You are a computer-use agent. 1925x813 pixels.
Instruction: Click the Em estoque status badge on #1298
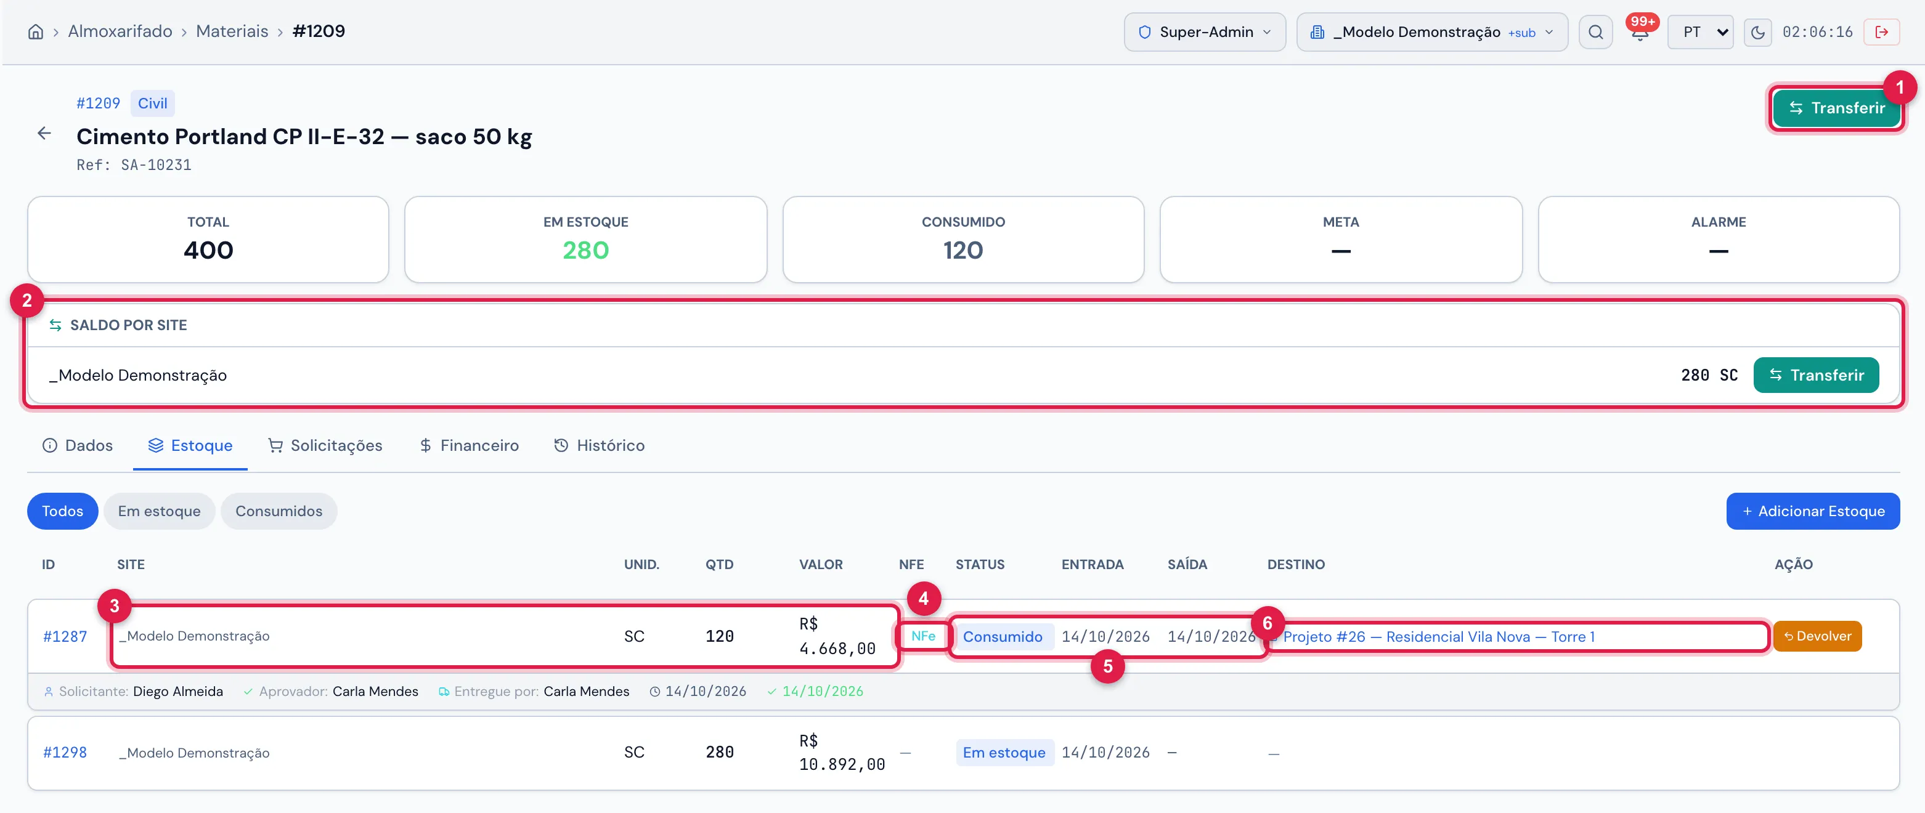1004,753
